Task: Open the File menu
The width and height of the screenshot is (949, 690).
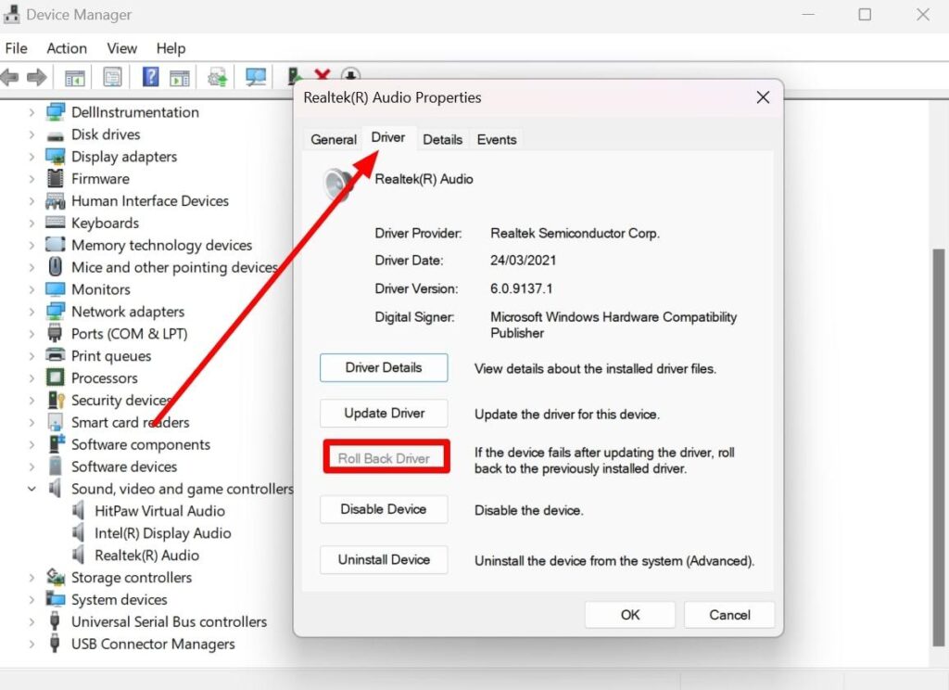Action: (x=17, y=48)
